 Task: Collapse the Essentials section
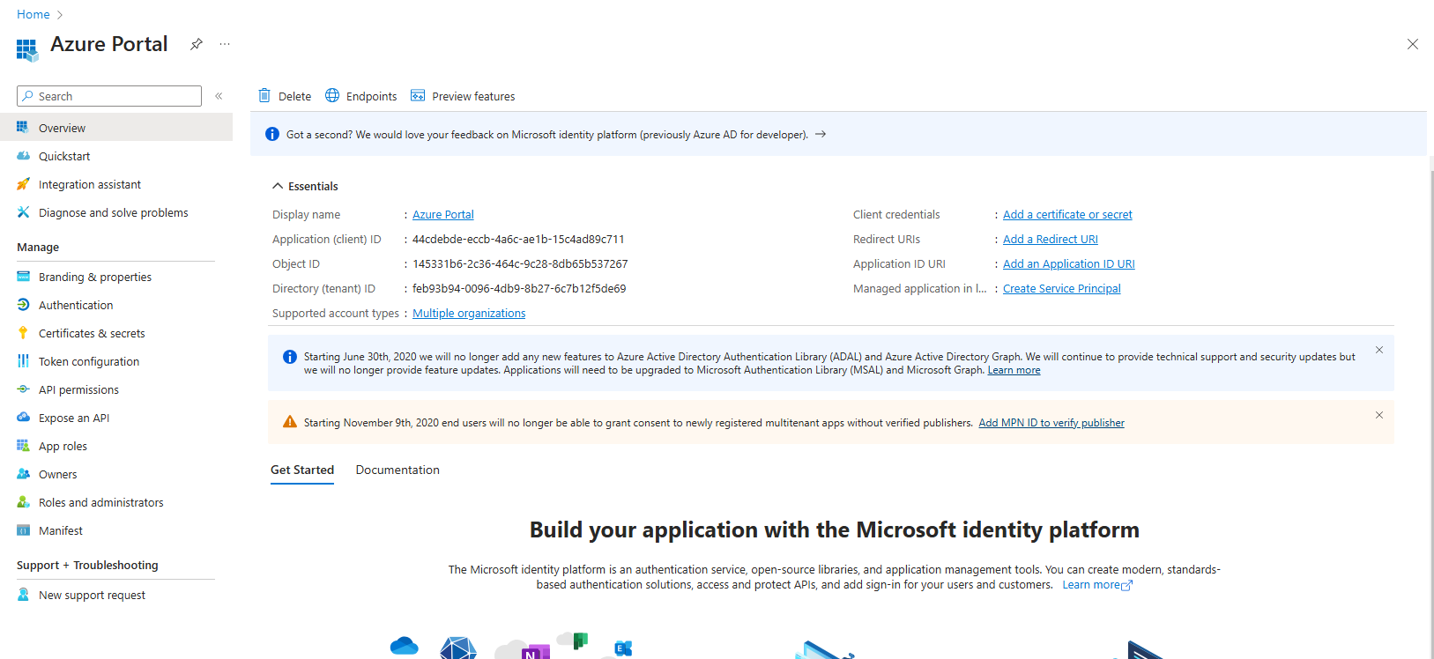278,186
